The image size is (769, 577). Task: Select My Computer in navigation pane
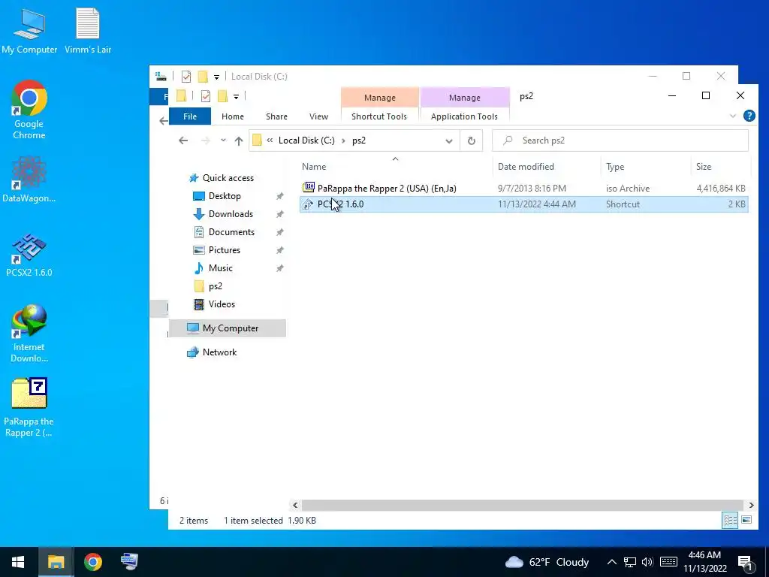pyautogui.click(x=228, y=328)
